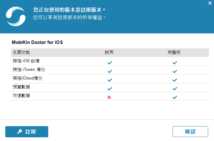The height and width of the screenshot is (141, 214).
Task: Click the 完整版 column header
Action: [x=174, y=52]
